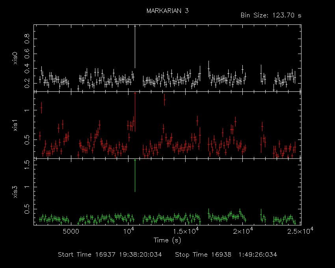Click the tall red error bar in xis1
This screenshot has height=268, width=335.
(x=135, y=112)
